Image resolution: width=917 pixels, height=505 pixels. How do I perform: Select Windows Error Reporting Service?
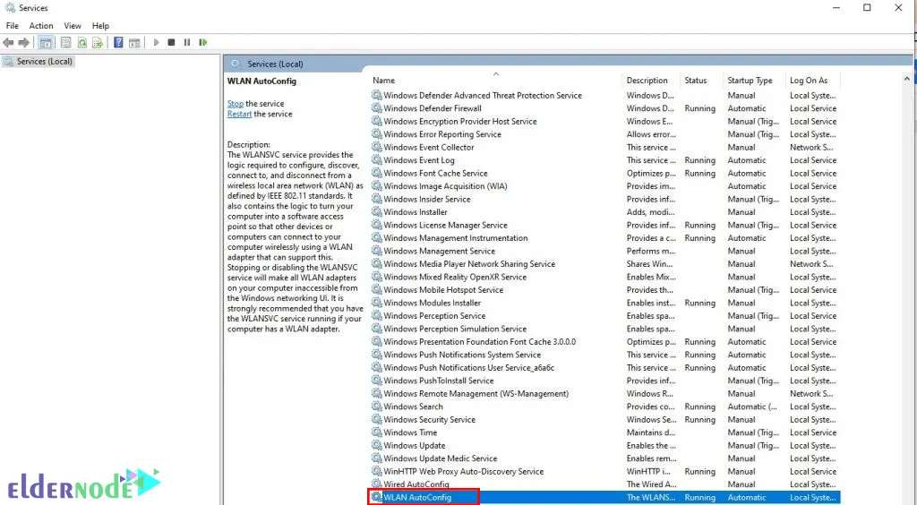(x=604, y=134)
